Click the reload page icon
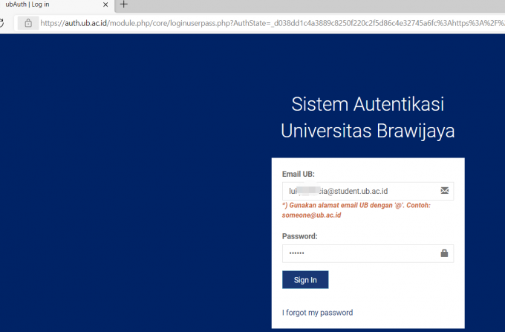 click(x=1, y=23)
